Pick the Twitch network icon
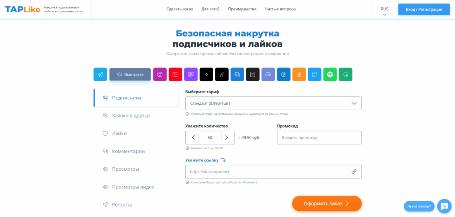 click(191, 74)
